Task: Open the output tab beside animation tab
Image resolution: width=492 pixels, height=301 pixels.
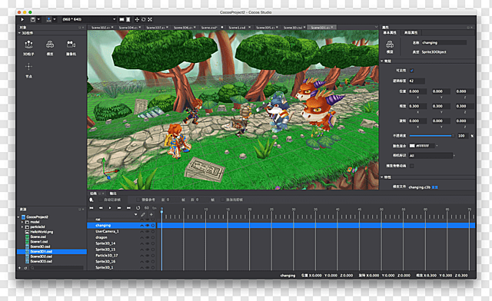Action: coord(113,193)
